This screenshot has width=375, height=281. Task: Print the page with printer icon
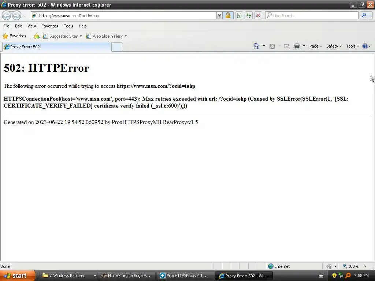[297, 46]
